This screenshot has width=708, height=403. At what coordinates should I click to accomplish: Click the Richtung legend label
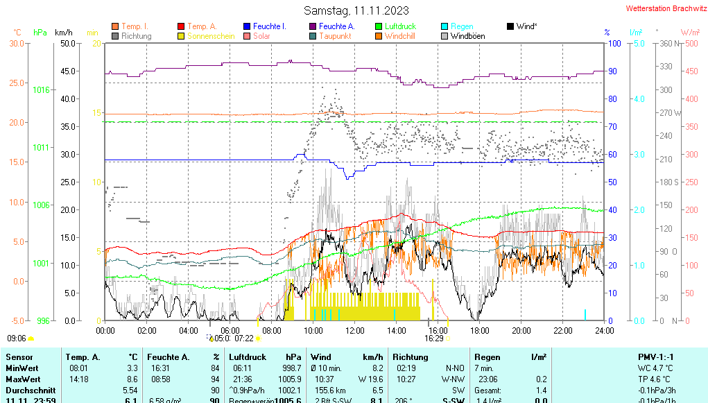click(x=136, y=36)
